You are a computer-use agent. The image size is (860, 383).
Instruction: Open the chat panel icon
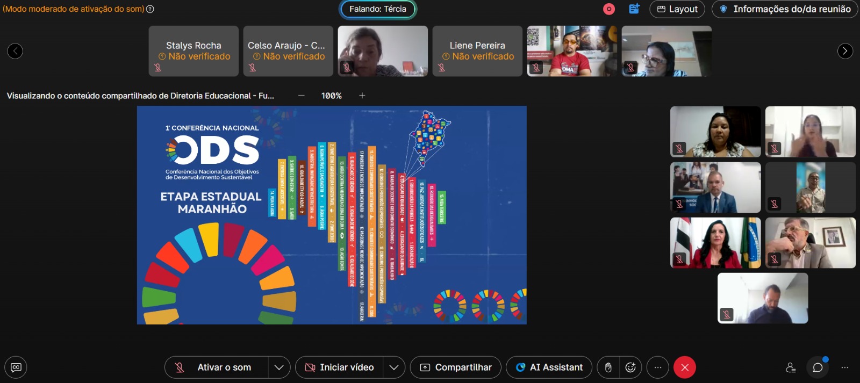[818, 367]
